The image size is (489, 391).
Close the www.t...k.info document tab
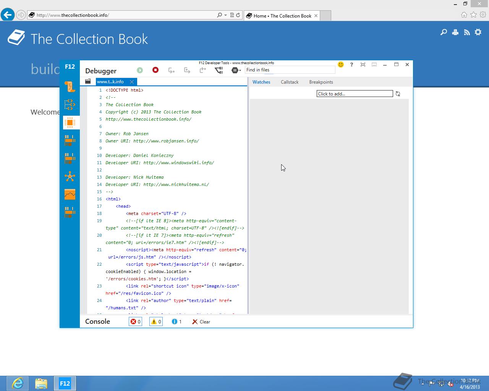point(132,82)
